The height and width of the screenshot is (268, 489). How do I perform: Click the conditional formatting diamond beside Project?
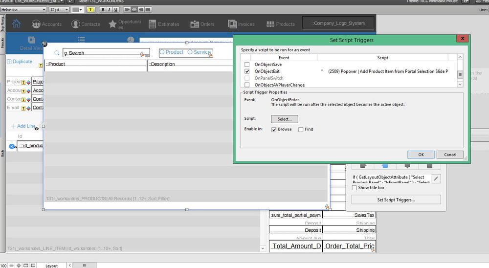28,82
